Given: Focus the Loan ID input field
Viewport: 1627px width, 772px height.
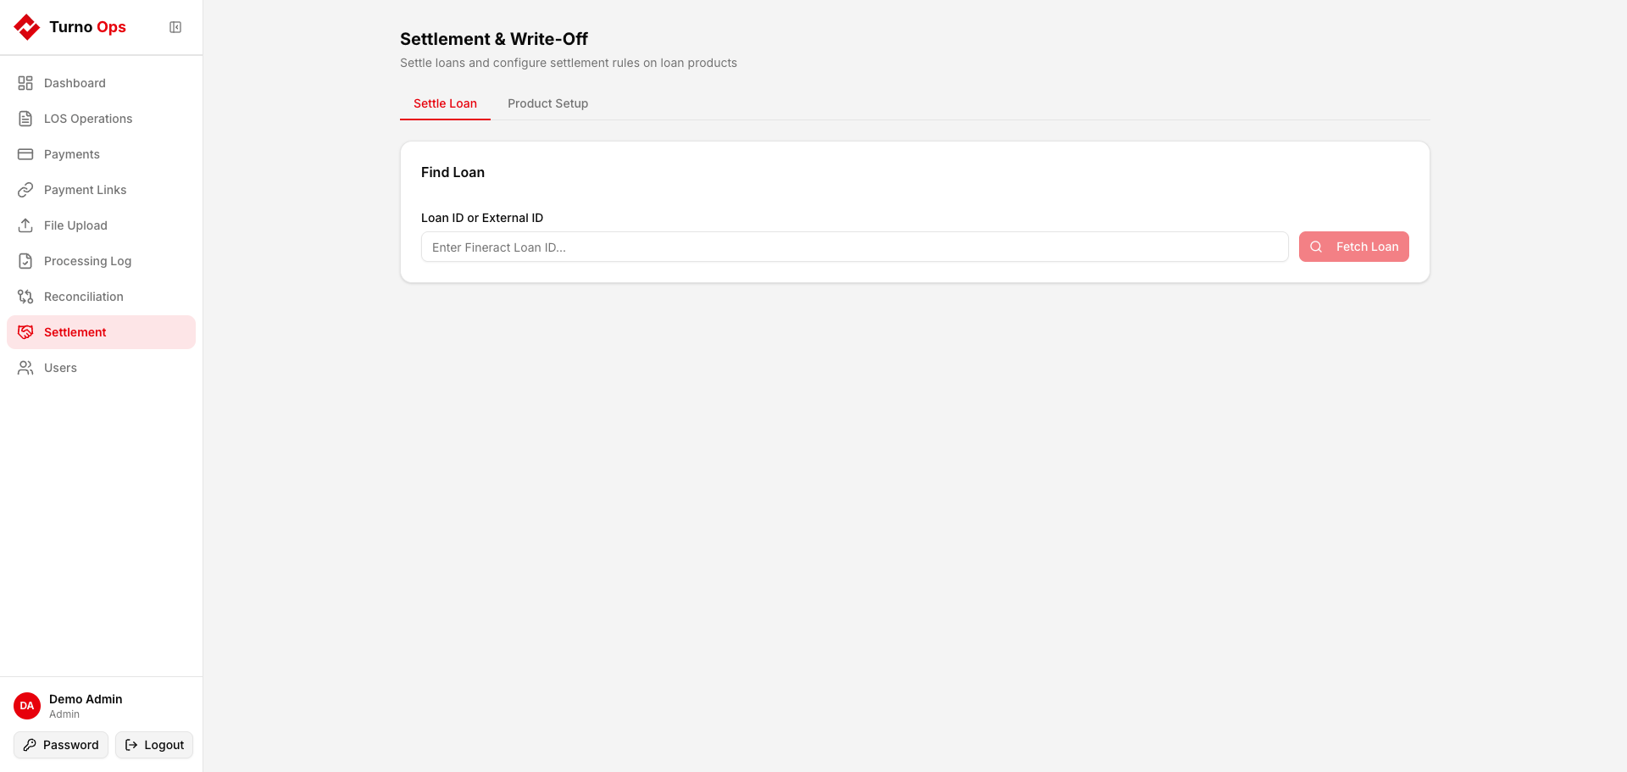Looking at the screenshot, I should pyautogui.click(x=854, y=247).
